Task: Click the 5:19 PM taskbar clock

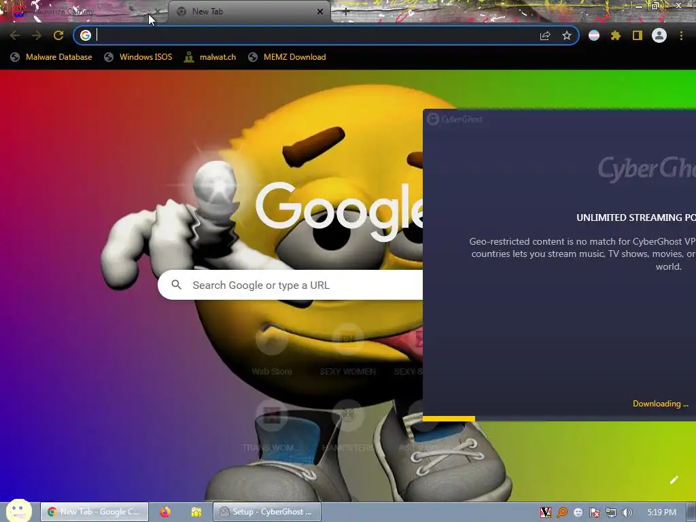Action: [661, 512]
